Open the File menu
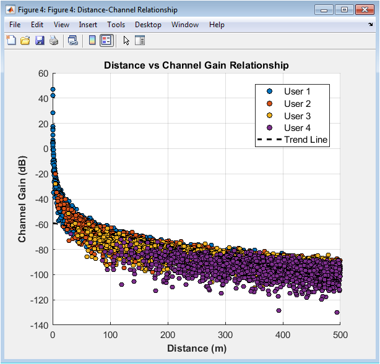 click(x=15, y=25)
